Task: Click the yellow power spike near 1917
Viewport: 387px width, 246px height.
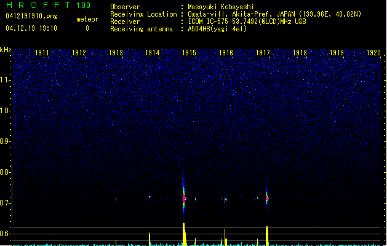Action: pyautogui.click(x=267, y=236)
